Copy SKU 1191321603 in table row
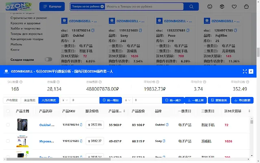 (x=81, y=141)
